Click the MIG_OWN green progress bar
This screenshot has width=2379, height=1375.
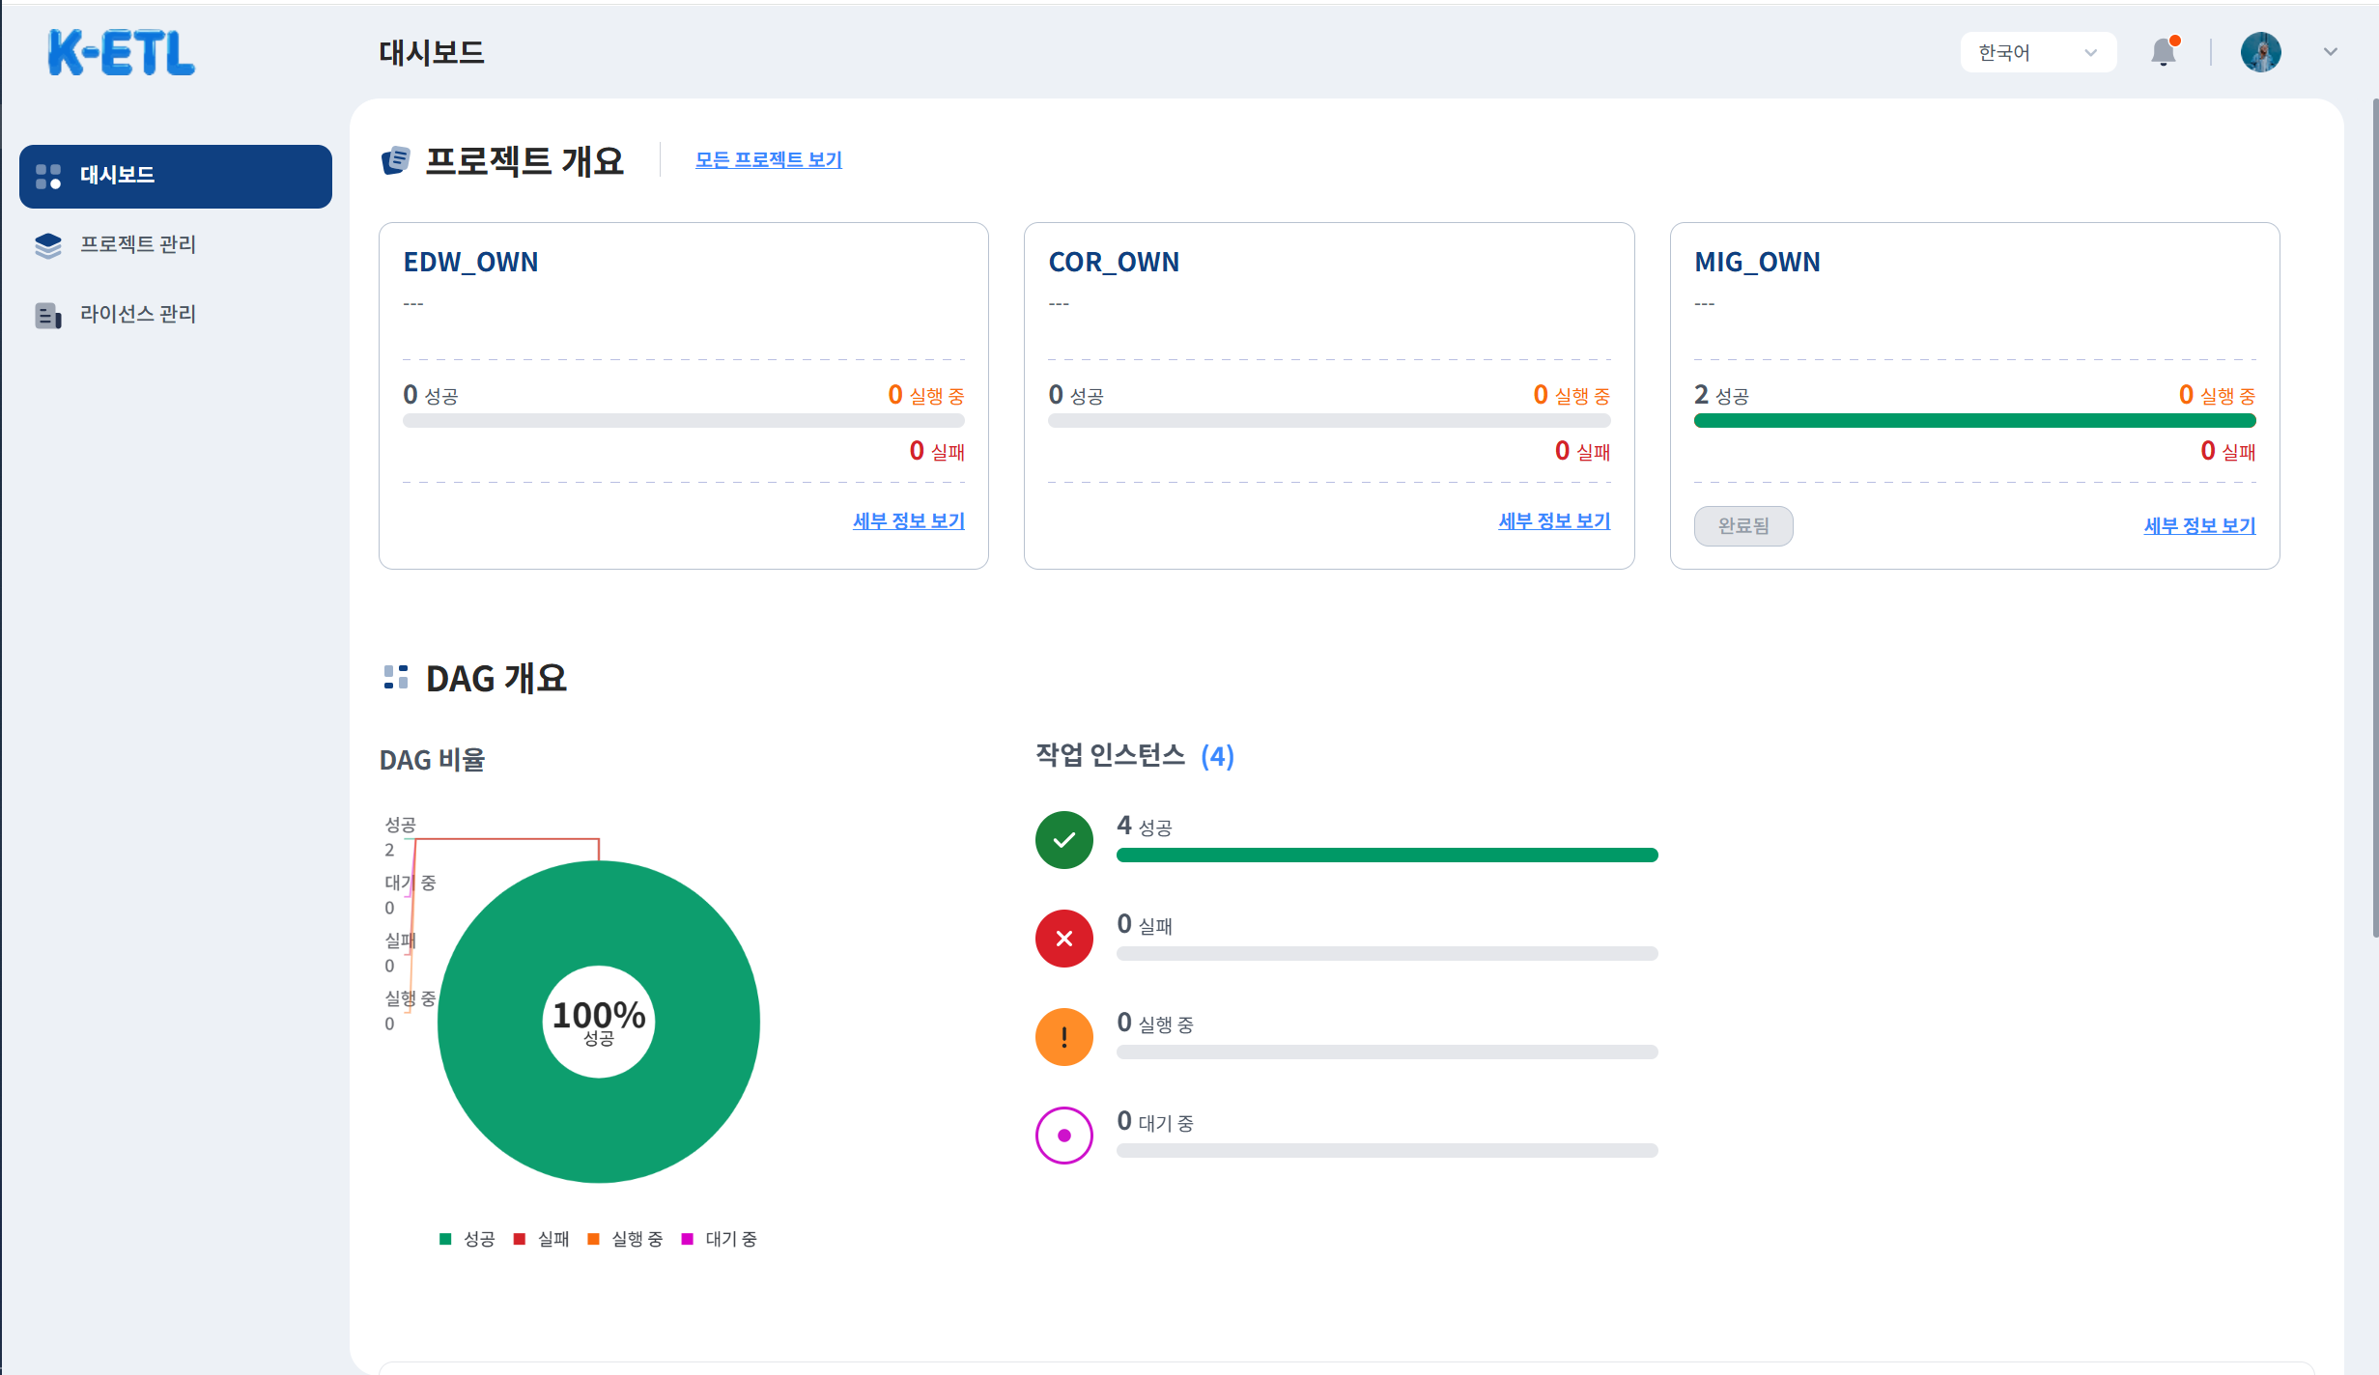coord(1974,421)
